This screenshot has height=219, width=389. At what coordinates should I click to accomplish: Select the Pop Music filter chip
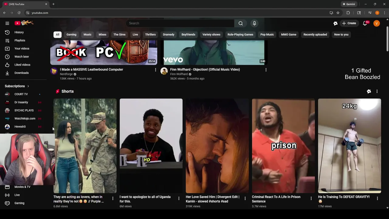click(x=267, y=34)
